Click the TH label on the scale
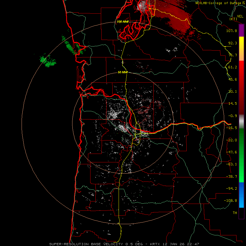This screenshot has height=246, width=246. 235,213
